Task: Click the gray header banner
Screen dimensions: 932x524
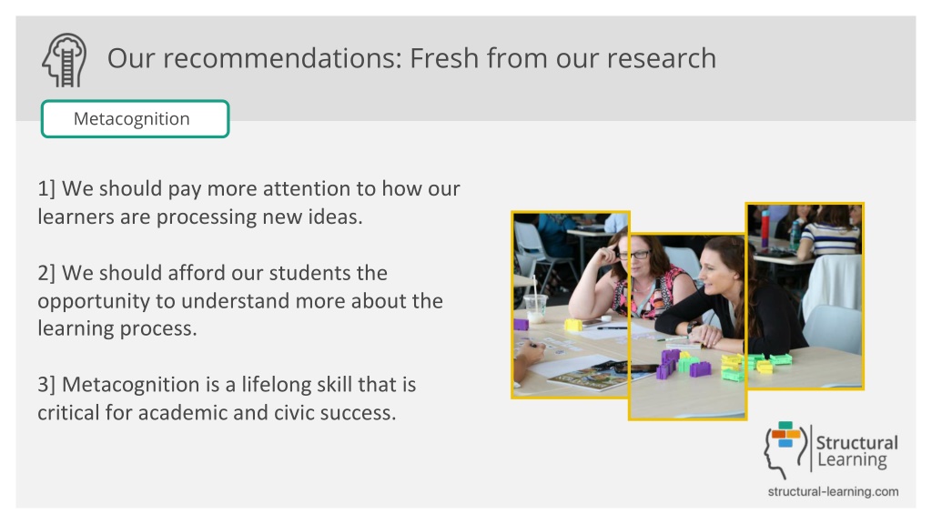Action: point(465,68)
